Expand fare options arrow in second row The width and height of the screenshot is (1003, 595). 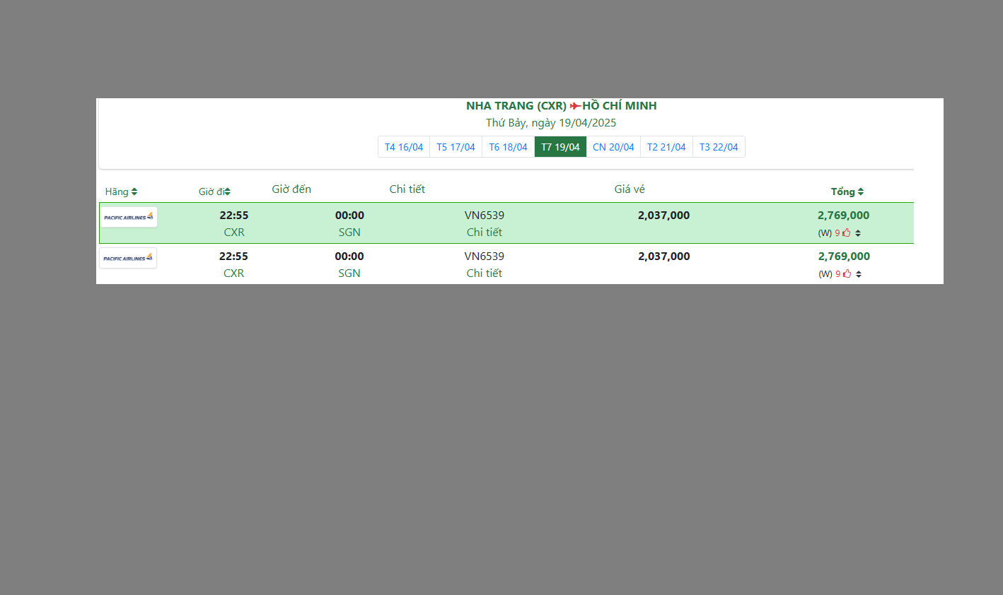tap(859, 274)
